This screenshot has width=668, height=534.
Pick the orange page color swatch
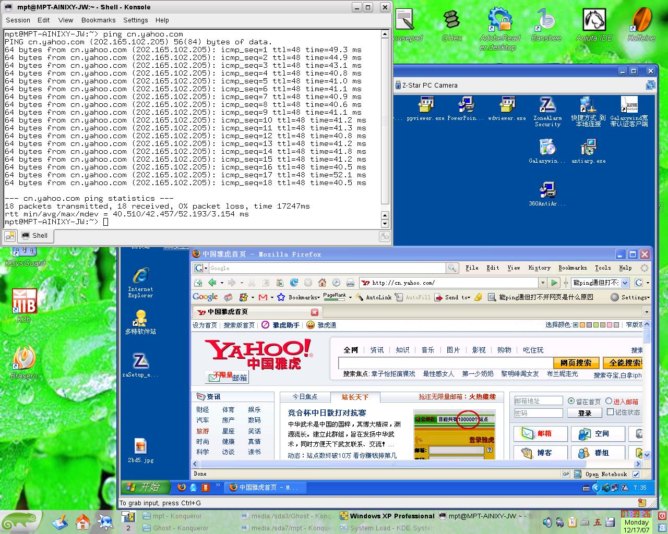click(582, 325)
